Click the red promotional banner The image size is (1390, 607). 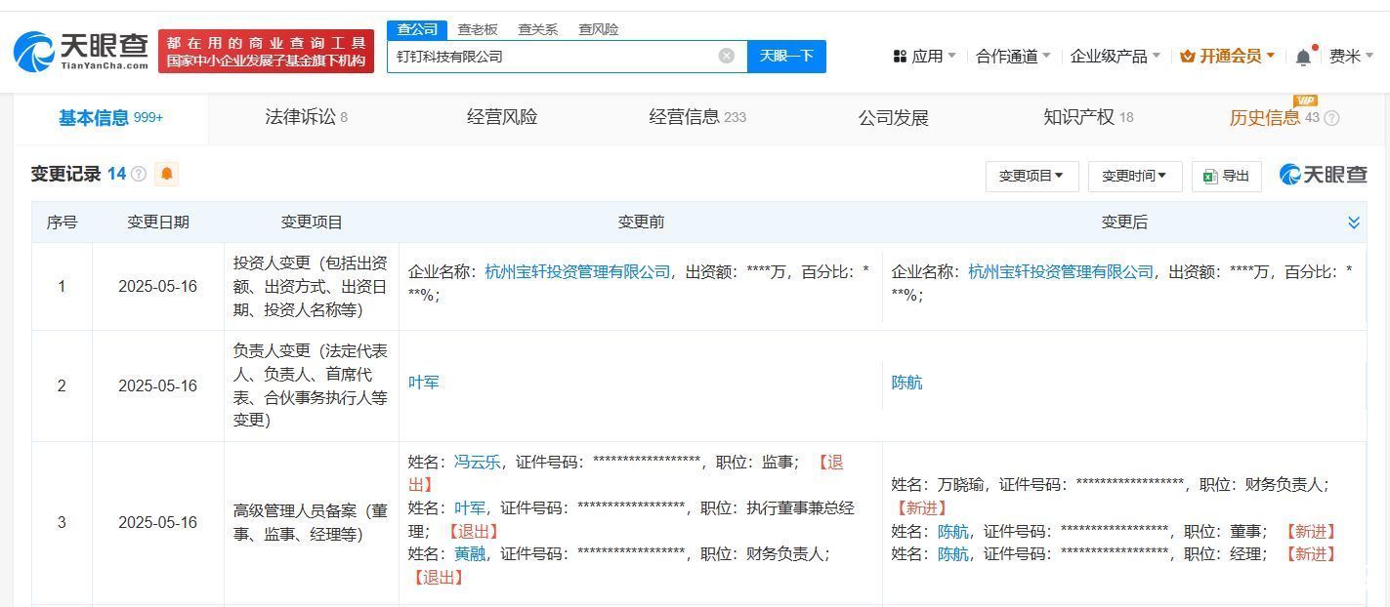pyautogui.click(x=266, y=52)
